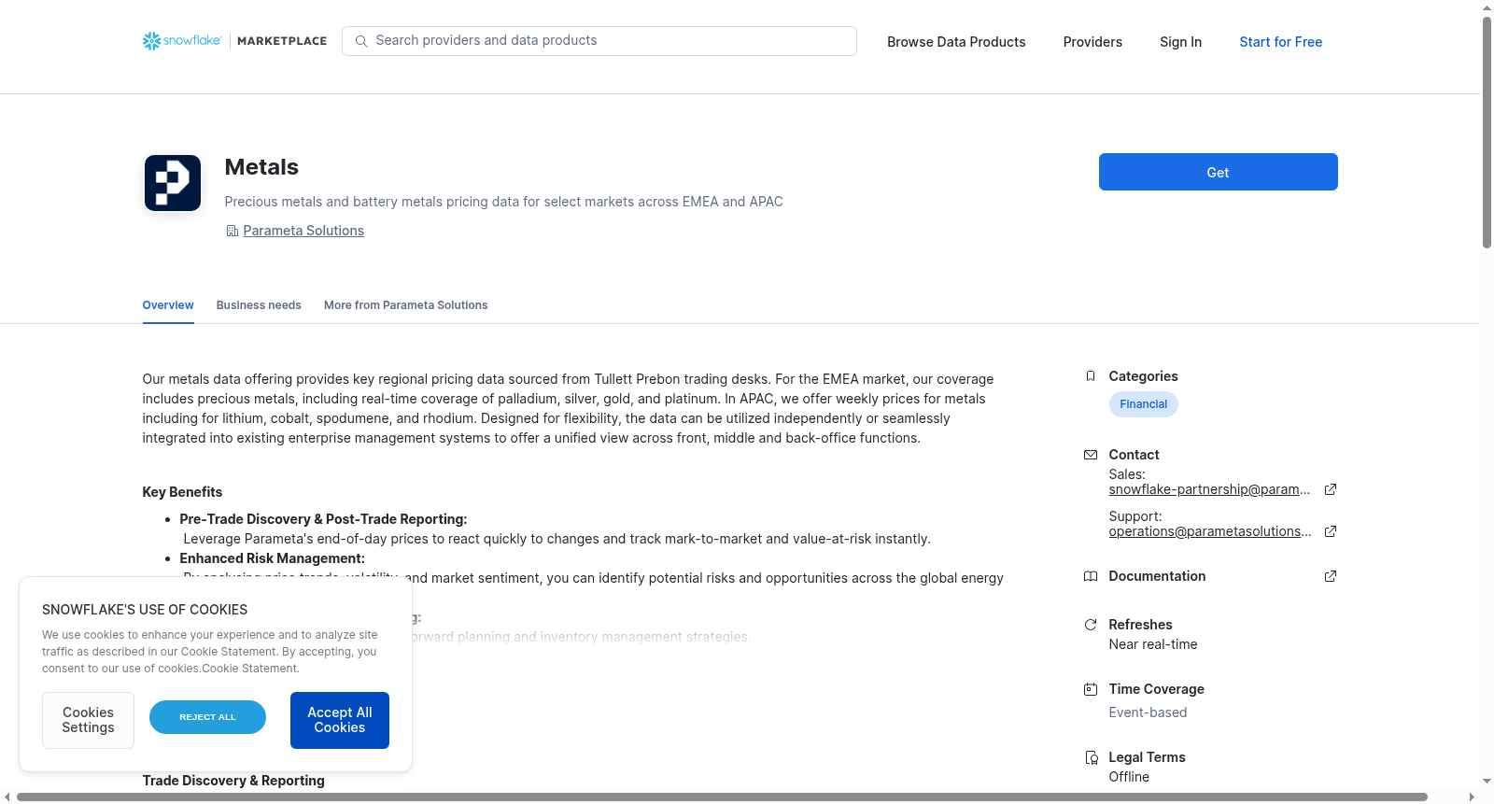Click the Snowflake logo
The width and height of the screenshot is (1494, 804).
[182, 41]
